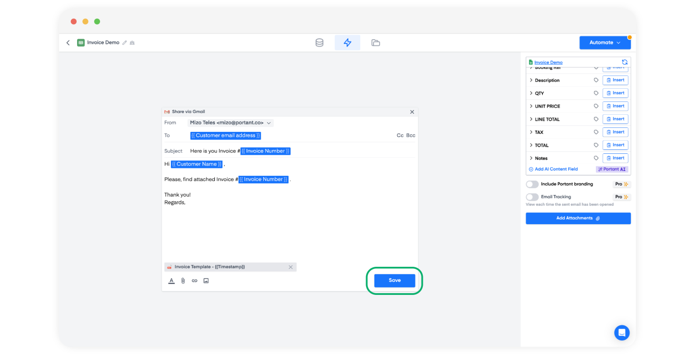Turn on Email Tracking toggle
Screen dimensions: 695x356
[x=532, y=197]
